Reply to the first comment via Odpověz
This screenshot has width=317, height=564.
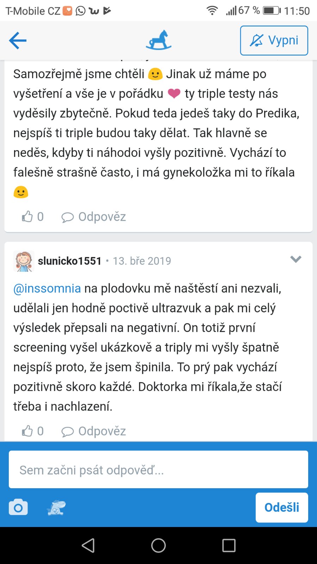coord(94,217)
